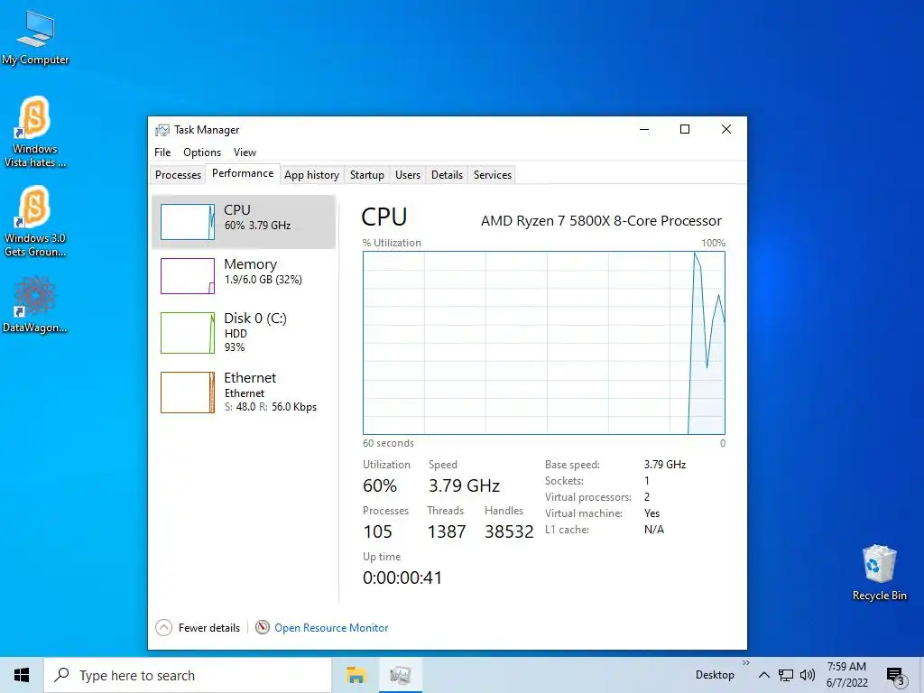The width and height of the screenshot is (924, 693).
Task: Switch to the Services tab
Action: pos(493,175)
